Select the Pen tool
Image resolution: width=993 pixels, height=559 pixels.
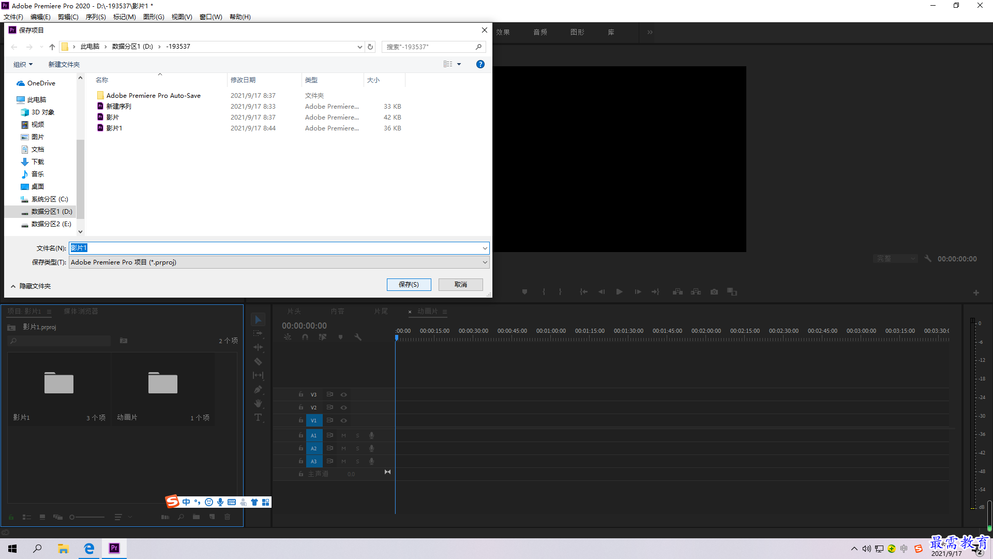coord(258,389)
